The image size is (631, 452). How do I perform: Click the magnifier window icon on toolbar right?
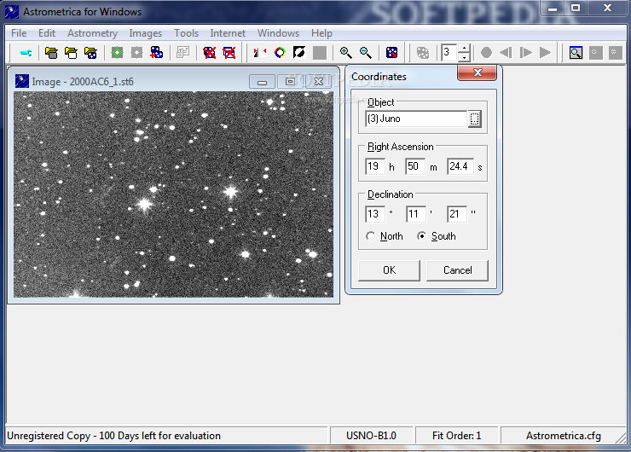point(576,53)
